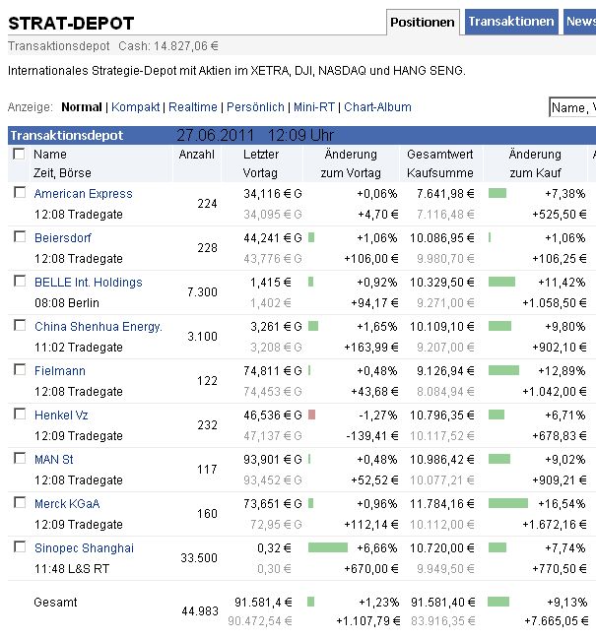Click the MAN St change +52,52 €
This screenshot has width=596, height=639.
click(x=374, y=480)
